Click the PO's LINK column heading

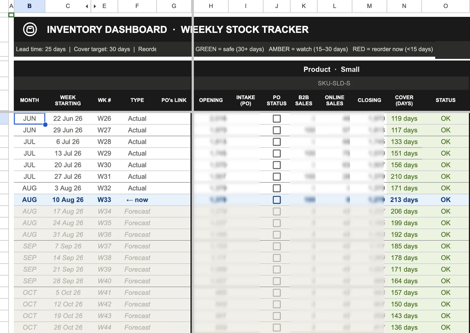pos(174,100)
